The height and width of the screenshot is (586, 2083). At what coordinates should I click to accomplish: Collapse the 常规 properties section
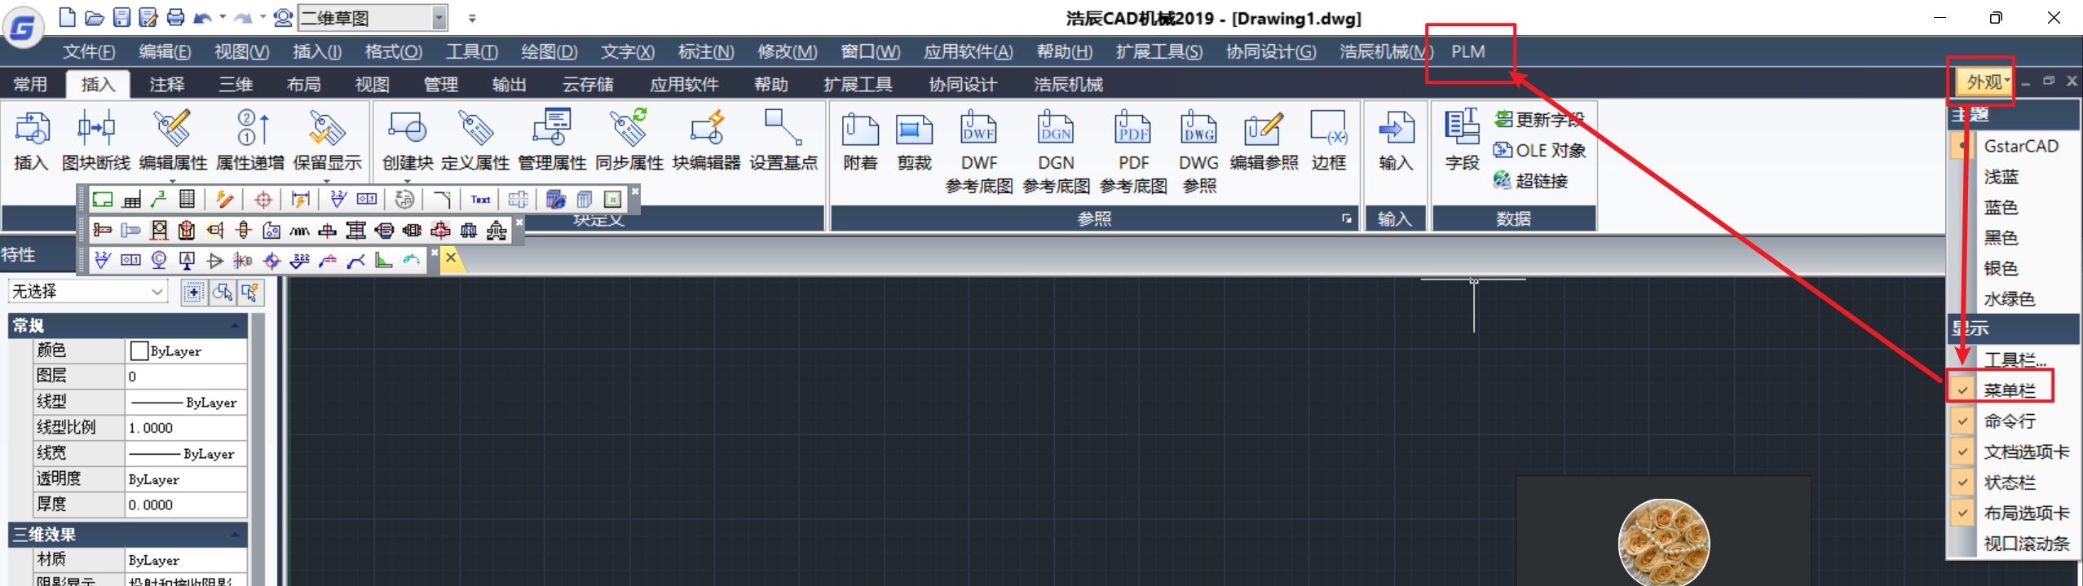click(235, 325)
